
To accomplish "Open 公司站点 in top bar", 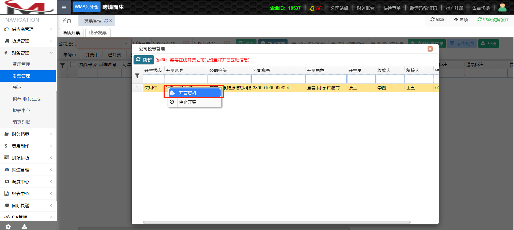I will [x=339, y=8].
